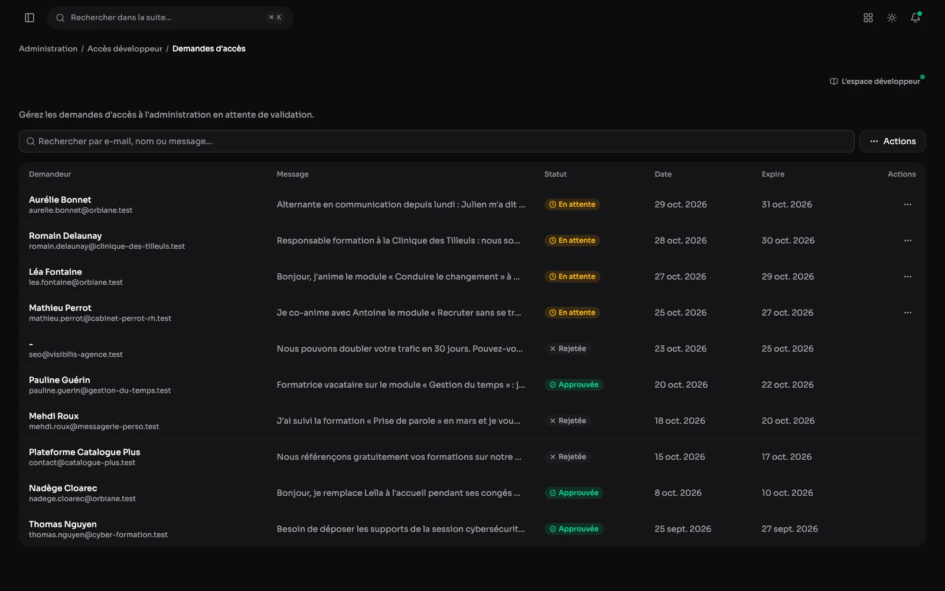Screen dimensions: 945x591
Task: Click En attente badge for Léa Fontaine
Action: tap(572, 277)
